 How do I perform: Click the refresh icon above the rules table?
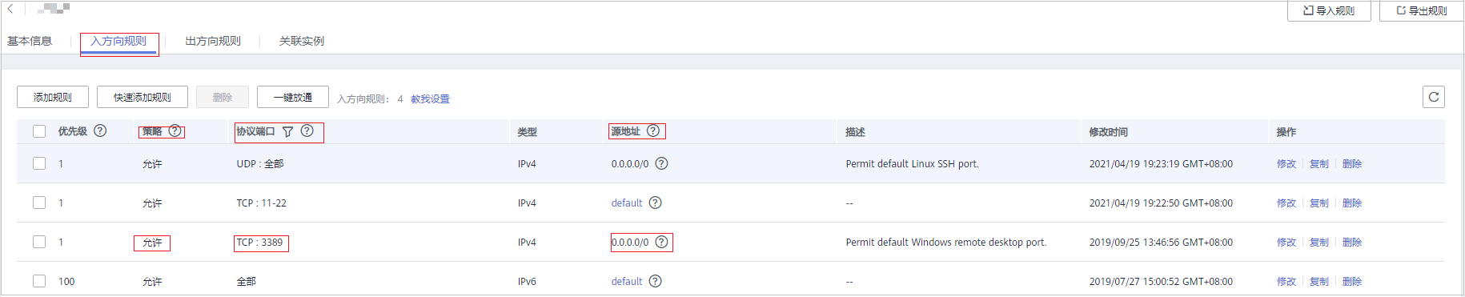(1434, 97)
